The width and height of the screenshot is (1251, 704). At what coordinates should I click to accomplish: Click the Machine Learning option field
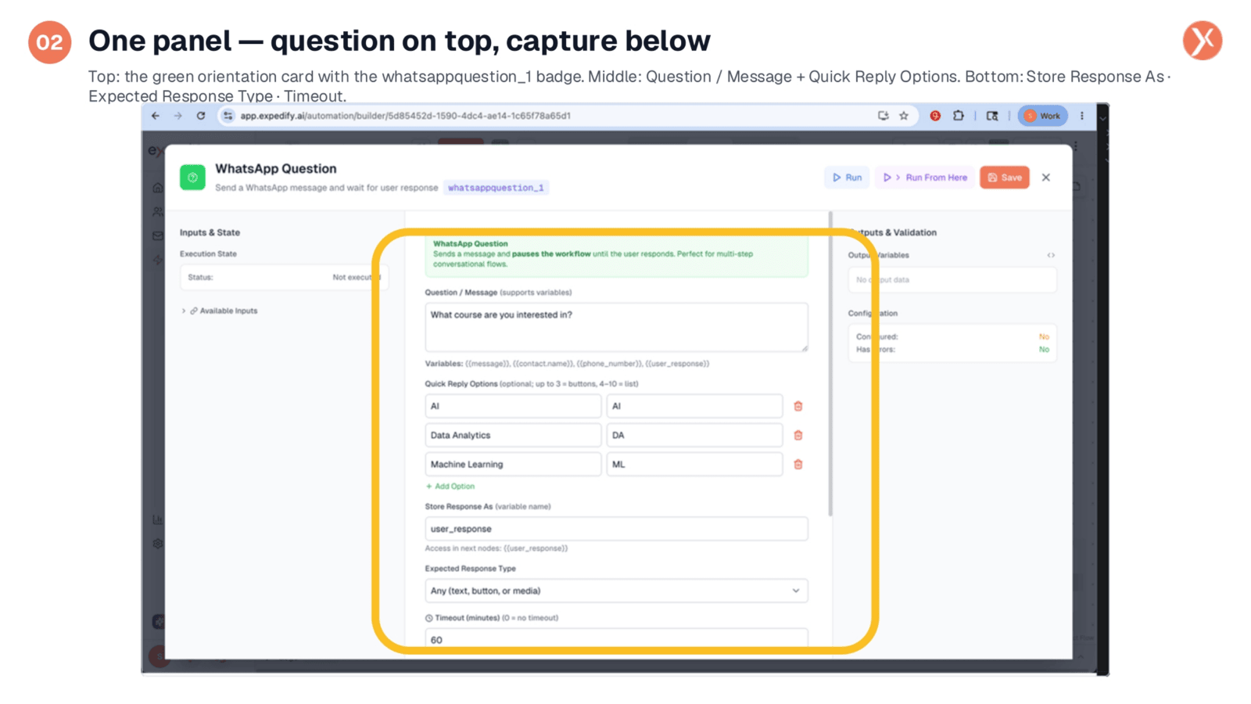(x=513, y=464)
